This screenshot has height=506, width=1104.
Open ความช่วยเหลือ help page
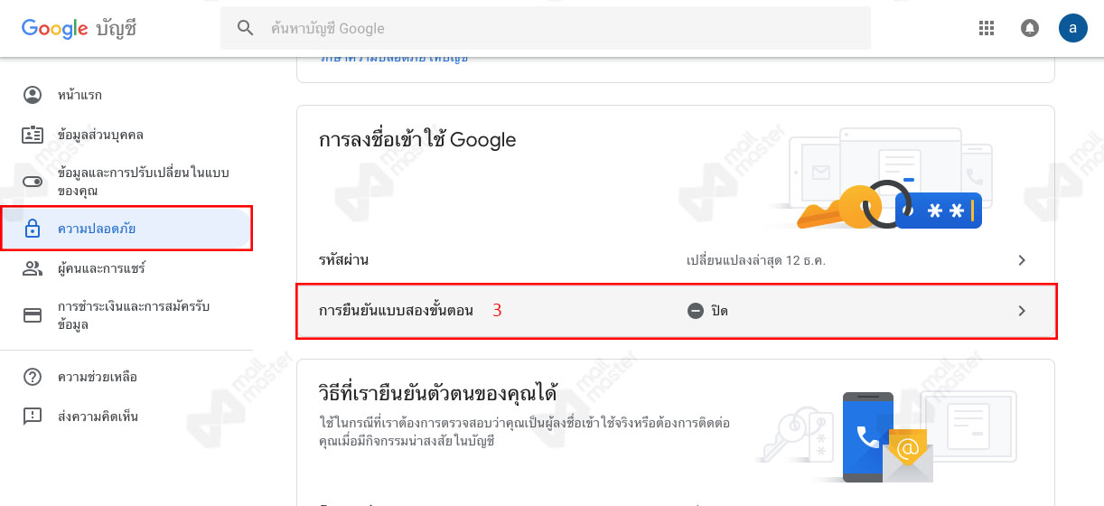click(126, 377)
